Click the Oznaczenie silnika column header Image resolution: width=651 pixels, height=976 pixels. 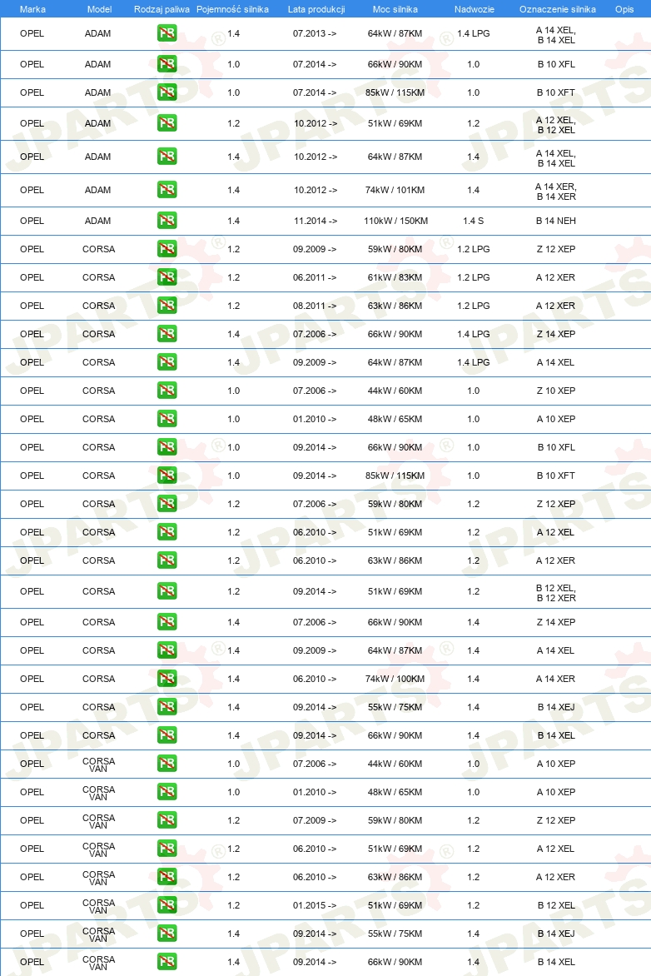558,9
